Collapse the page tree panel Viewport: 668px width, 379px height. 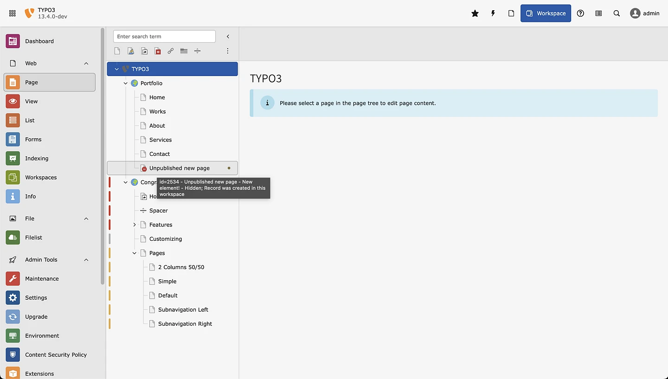[x=228, y=37]
